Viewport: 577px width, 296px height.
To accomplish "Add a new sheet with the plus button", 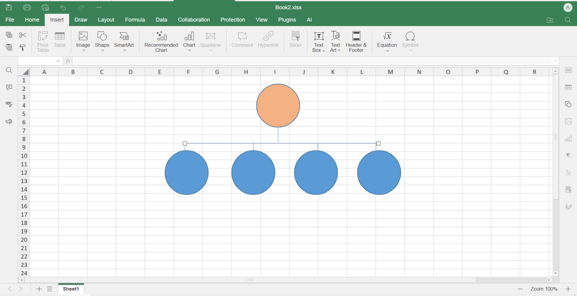I will [x=39, y=289].
